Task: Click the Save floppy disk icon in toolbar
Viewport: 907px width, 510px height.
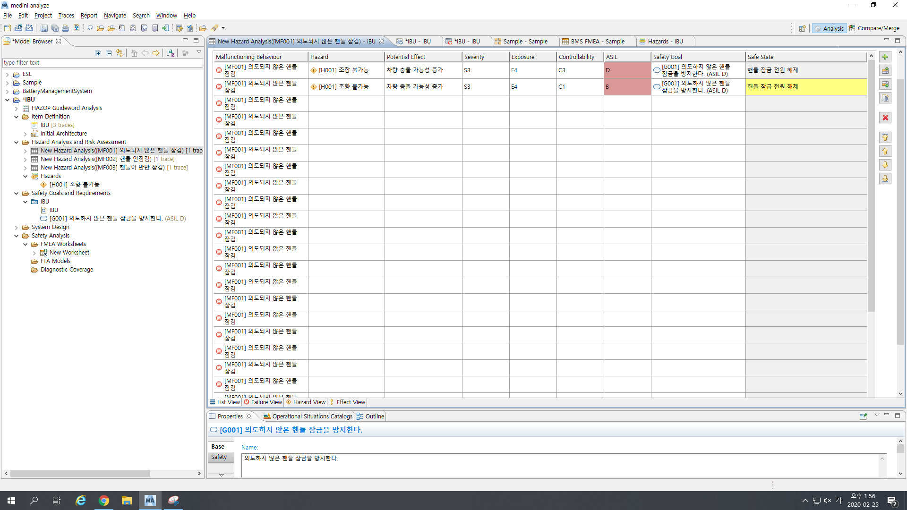Action: coord(44,28)
